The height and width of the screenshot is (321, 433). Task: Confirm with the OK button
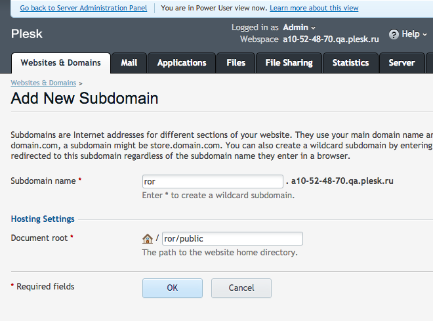coord(173,288)
